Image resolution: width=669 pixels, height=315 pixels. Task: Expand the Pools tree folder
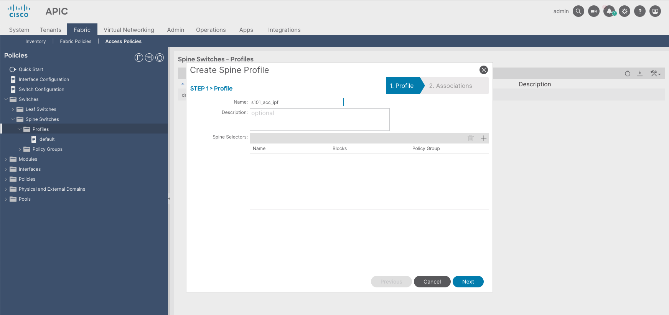point(6,199)
